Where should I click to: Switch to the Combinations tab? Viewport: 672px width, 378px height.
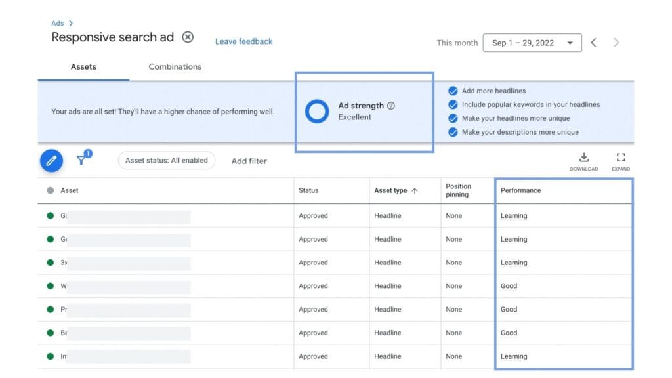point(175,67)
